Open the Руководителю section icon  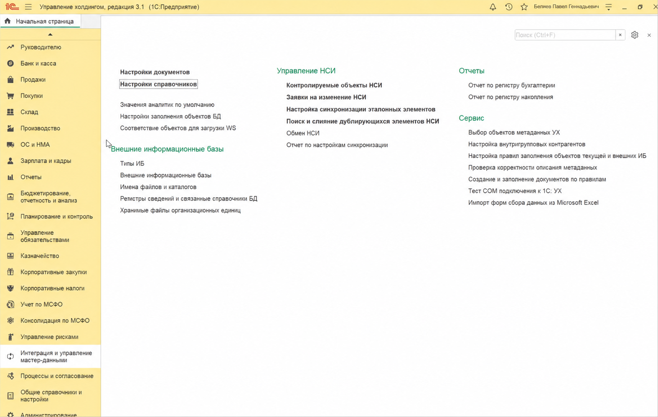point(10,47)
